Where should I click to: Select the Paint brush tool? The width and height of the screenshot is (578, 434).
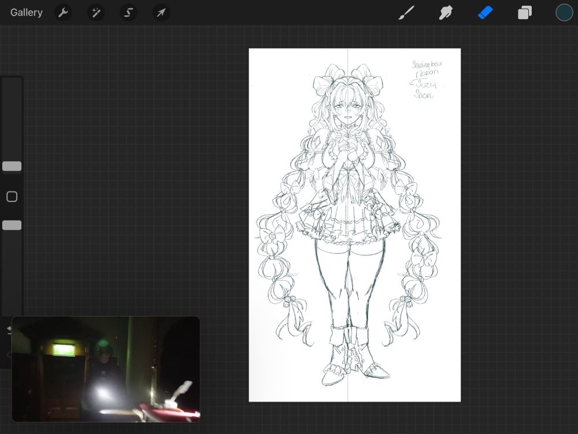[x=406, y=13]
